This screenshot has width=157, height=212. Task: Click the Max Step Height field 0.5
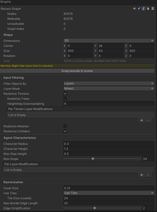(109, 154)
